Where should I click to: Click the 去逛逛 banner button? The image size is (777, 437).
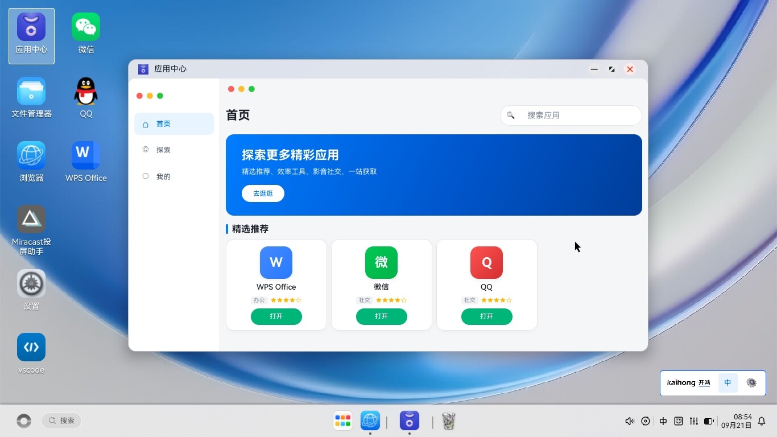(263, 193)
